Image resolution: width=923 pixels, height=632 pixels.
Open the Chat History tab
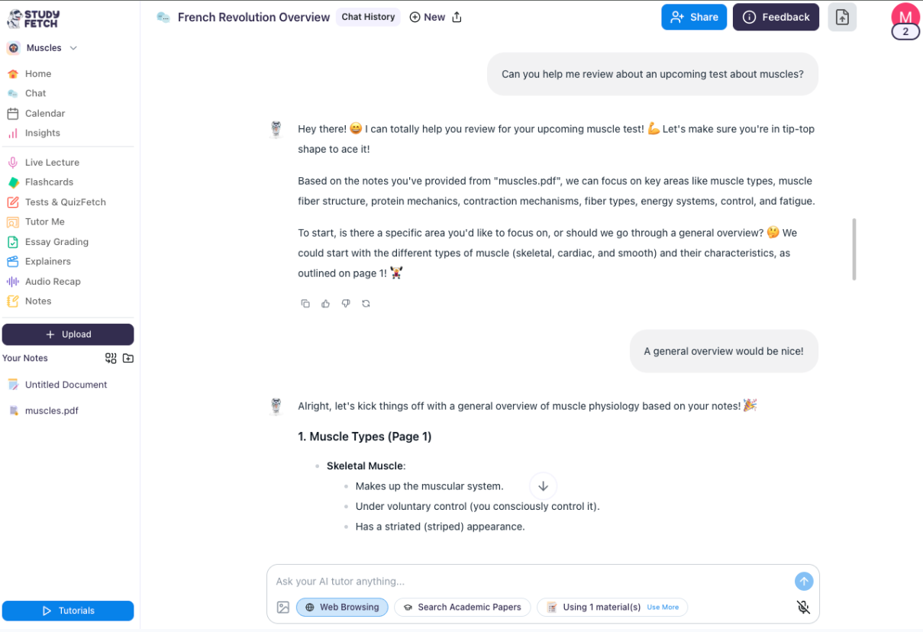pos(368,16)
